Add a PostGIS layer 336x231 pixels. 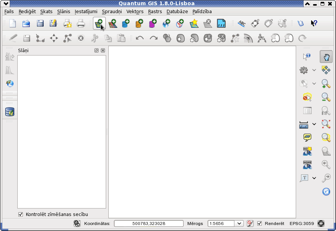126,23
